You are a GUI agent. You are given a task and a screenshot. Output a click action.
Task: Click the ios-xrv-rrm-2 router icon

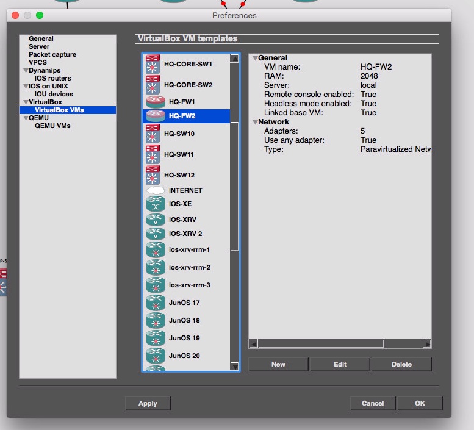tap(156, 267)
